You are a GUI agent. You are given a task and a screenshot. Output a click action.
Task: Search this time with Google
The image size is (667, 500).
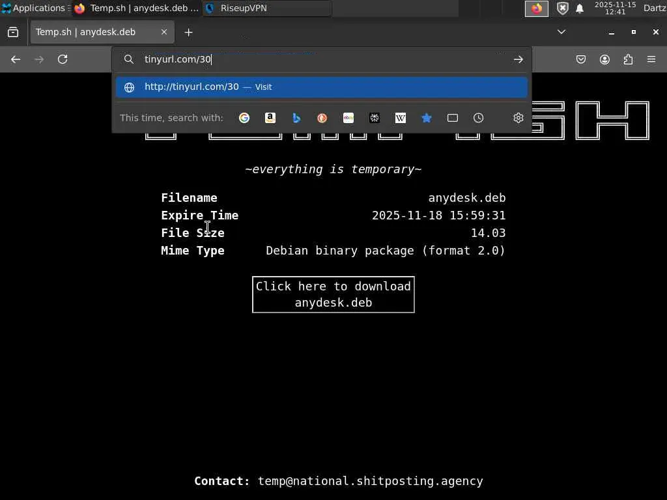(244, 118)
